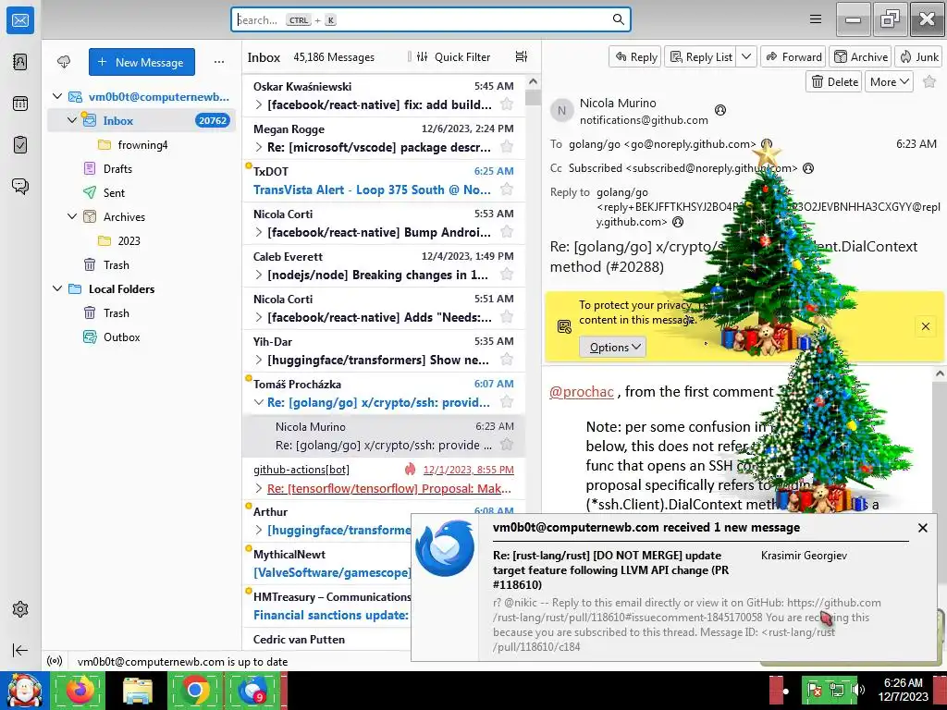The height and width of the screenshot is (710, 947).
Task: Open message list display options icon
Action: pyautogui.click(x=522, y=56)
